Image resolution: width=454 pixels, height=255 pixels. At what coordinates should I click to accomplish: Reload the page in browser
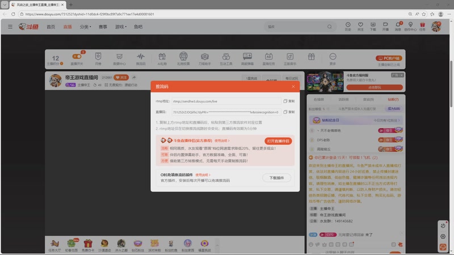13,14
